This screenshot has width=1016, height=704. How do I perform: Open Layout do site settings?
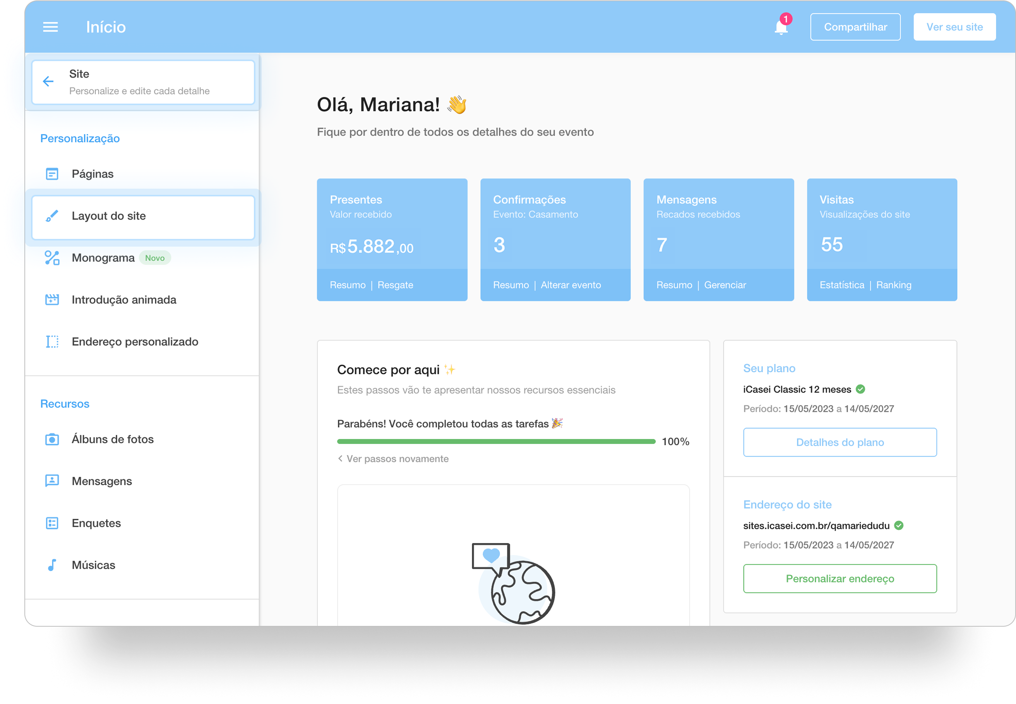pos(109,216)
